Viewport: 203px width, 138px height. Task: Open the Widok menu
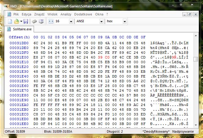52,14
